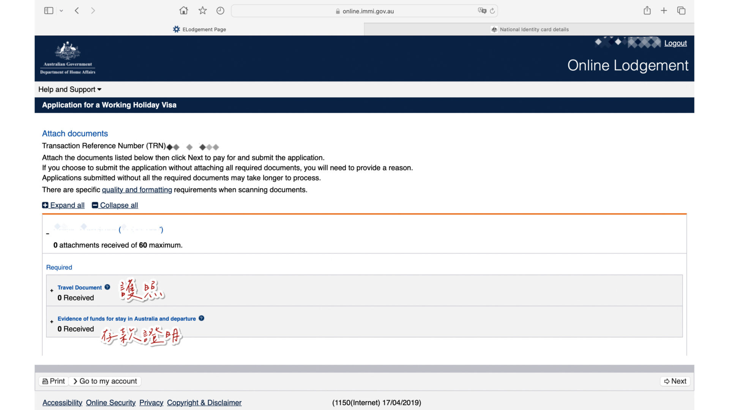The image size is (729, 410).
Task: Click the help icon beside Travel Document
Action: pos(107,287)
